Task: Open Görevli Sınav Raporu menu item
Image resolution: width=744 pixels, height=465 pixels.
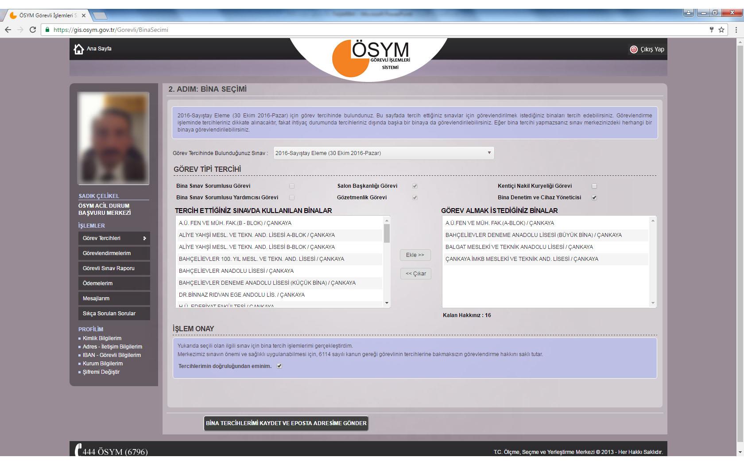Action: pos(114,268)
